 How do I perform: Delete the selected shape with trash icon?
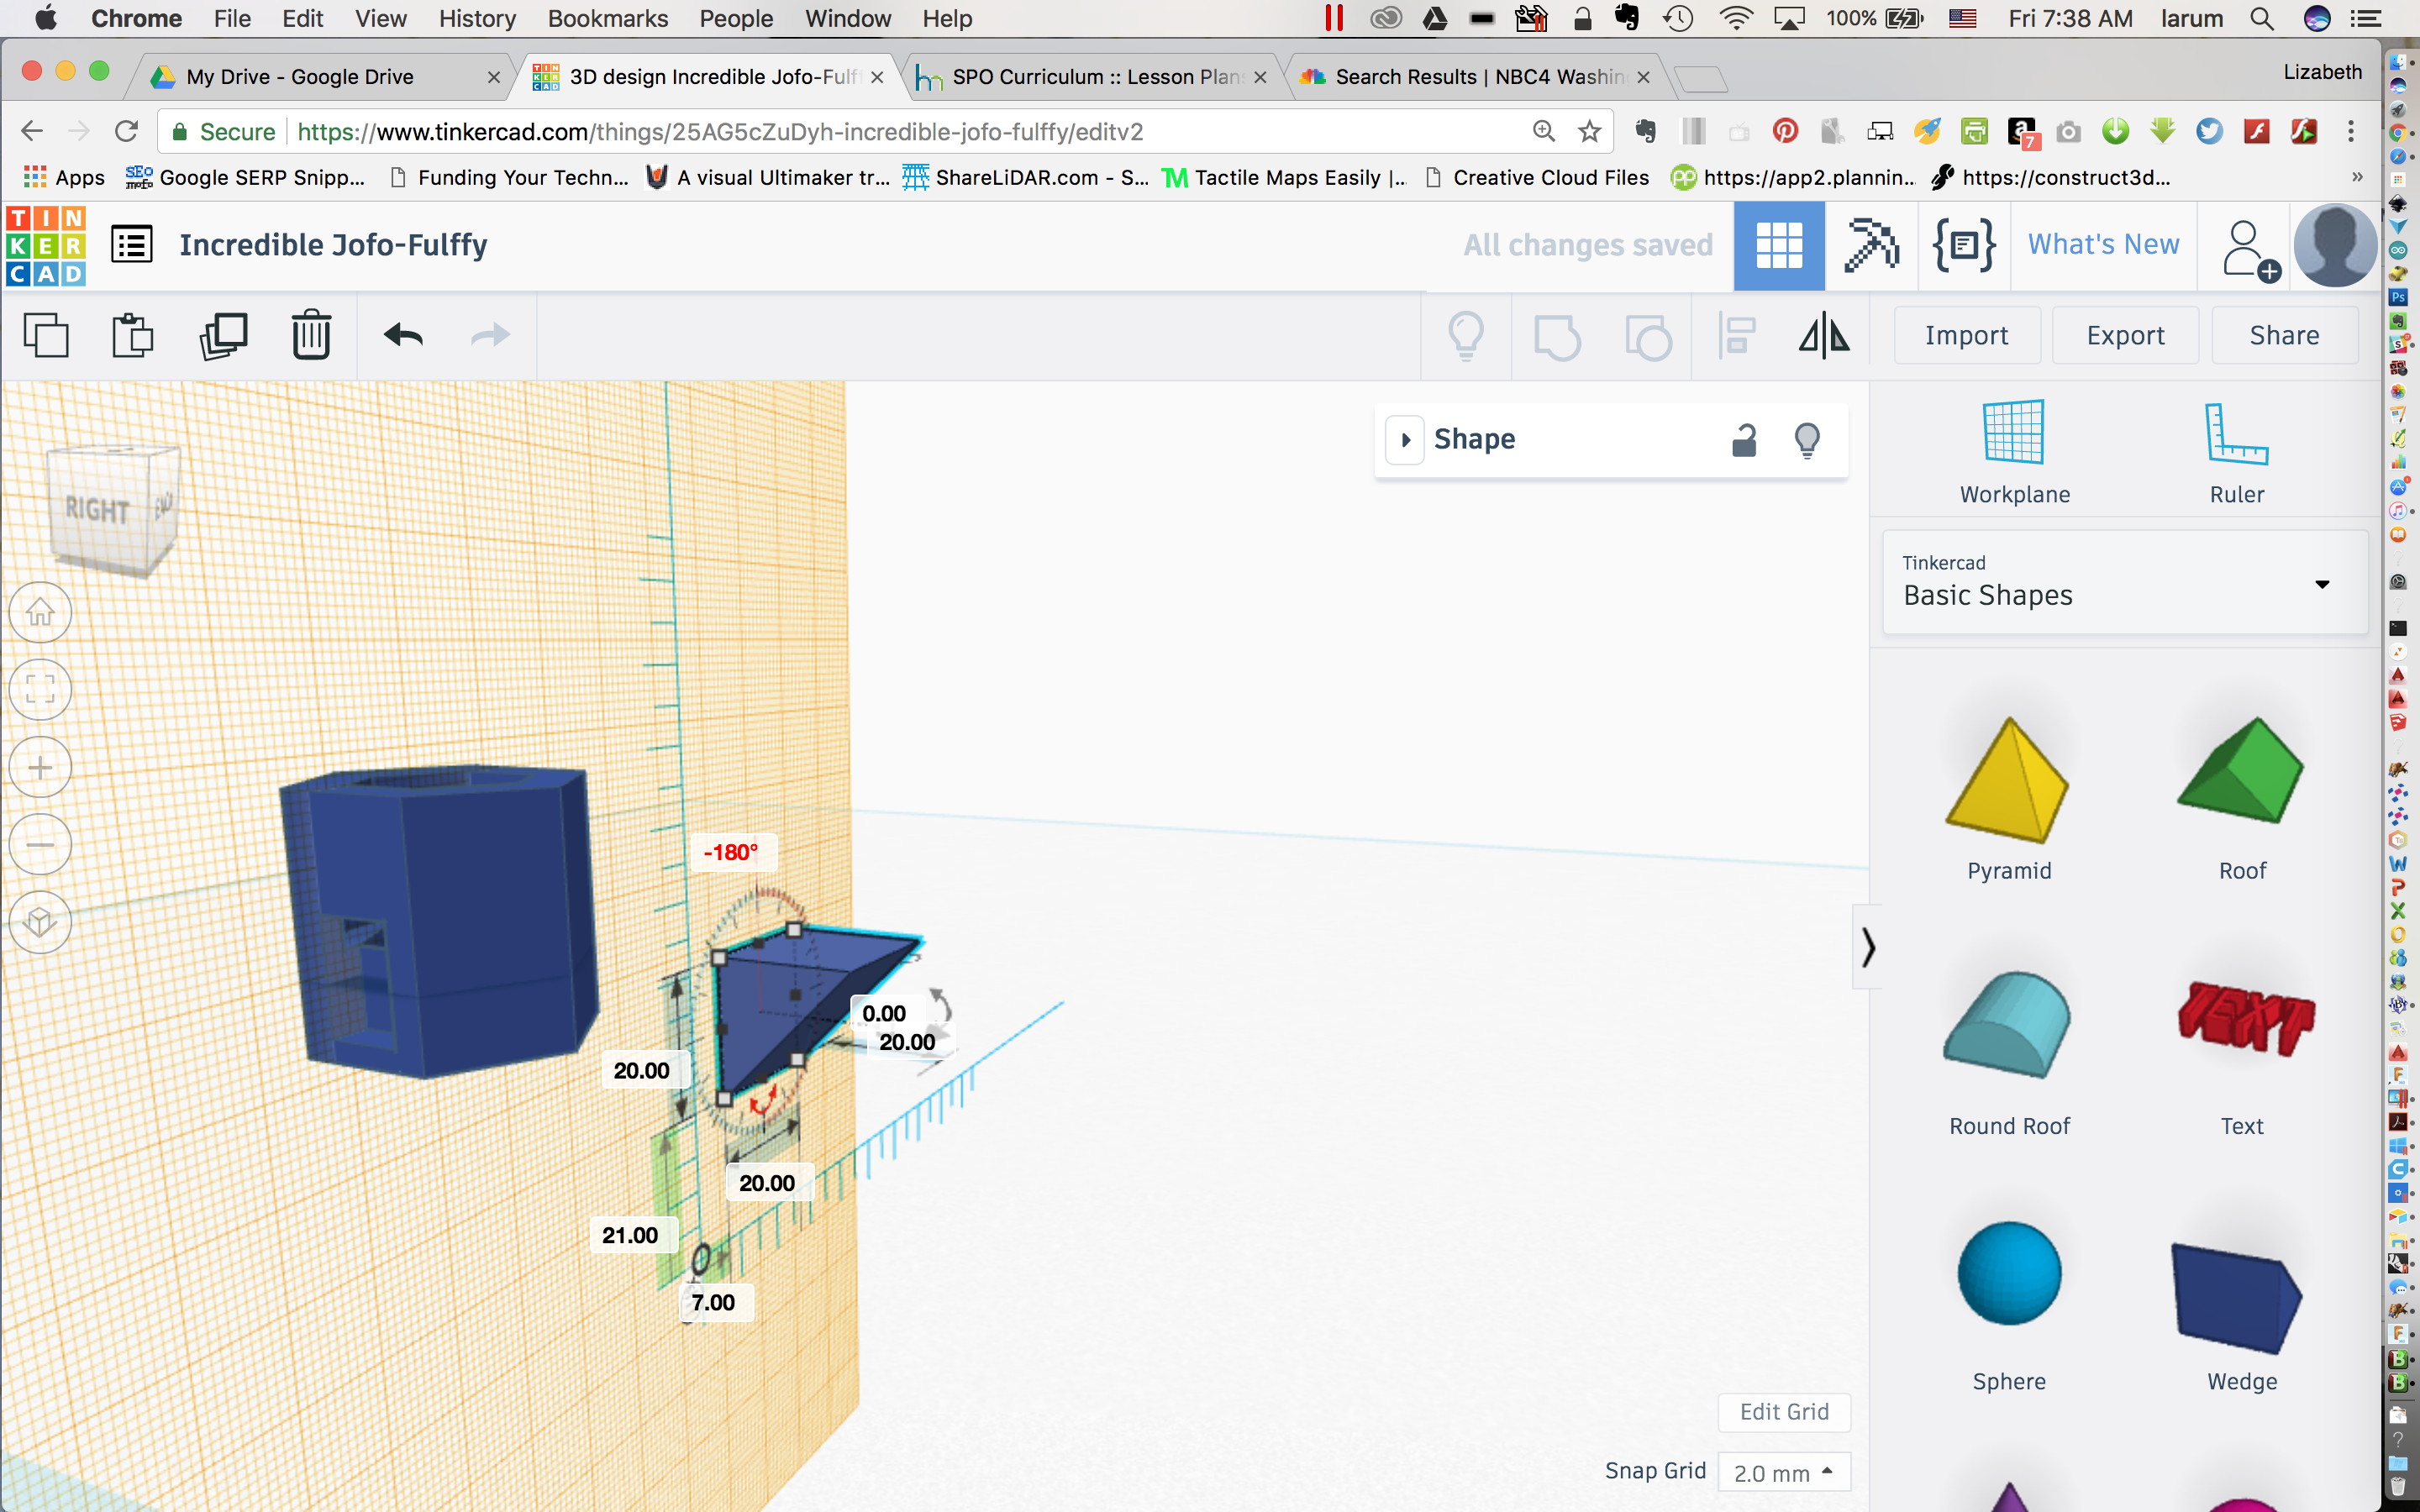[311, 335]
